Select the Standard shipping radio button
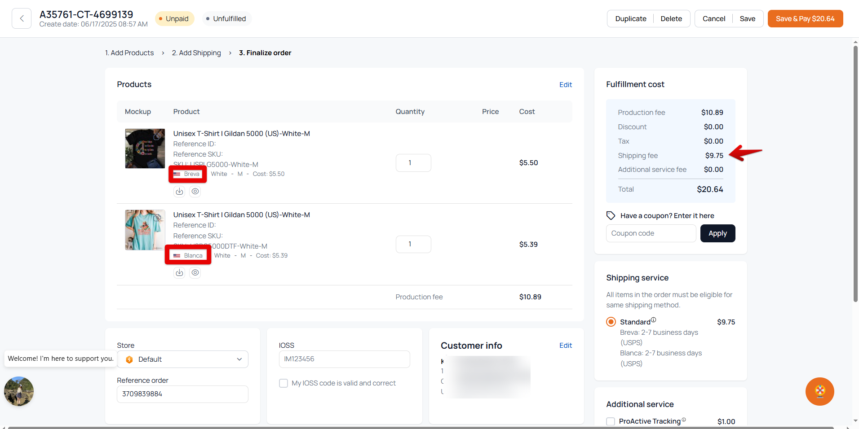 611,322
